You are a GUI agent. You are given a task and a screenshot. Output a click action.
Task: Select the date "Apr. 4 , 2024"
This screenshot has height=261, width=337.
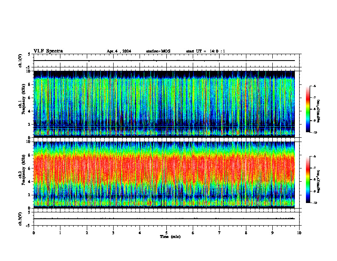pos(119,51)
